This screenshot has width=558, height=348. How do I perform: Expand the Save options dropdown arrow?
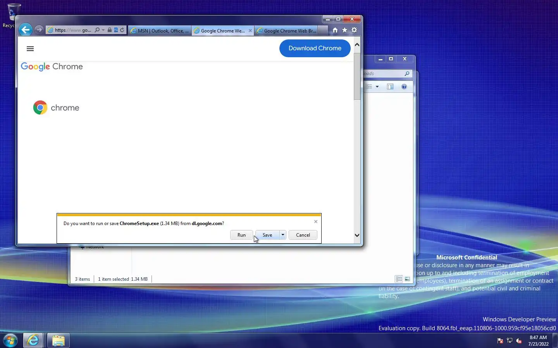tap(283, 235)
